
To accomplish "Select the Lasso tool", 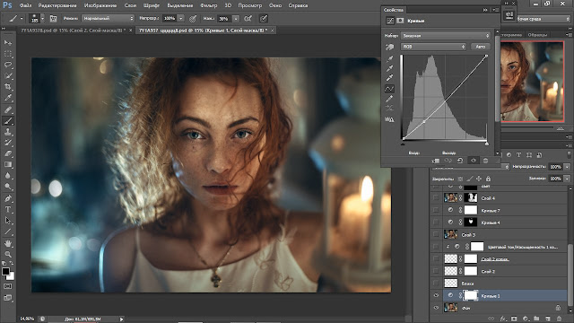I will pos(8,65).
